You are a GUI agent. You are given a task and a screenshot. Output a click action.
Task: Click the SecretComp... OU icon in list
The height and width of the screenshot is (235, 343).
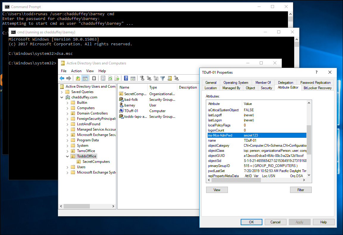pyautogui.click(x=121, y=94)
